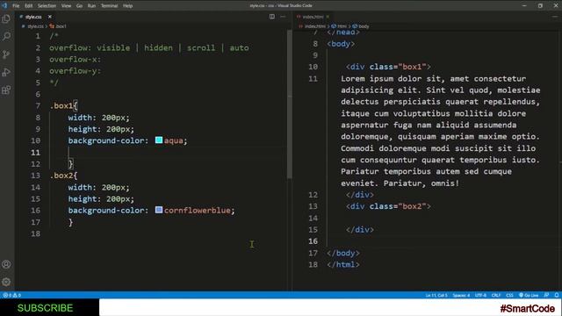
Task: Open the Search view in activity bar
Action: [x=6, y=36]
